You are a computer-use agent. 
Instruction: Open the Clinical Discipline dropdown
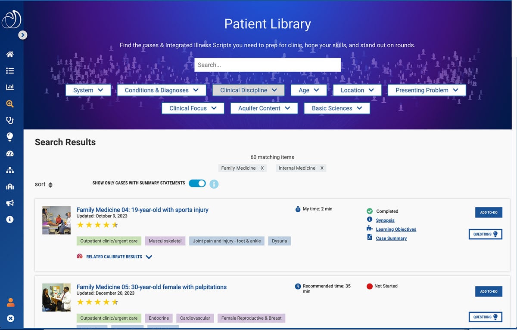coord(248,90)
